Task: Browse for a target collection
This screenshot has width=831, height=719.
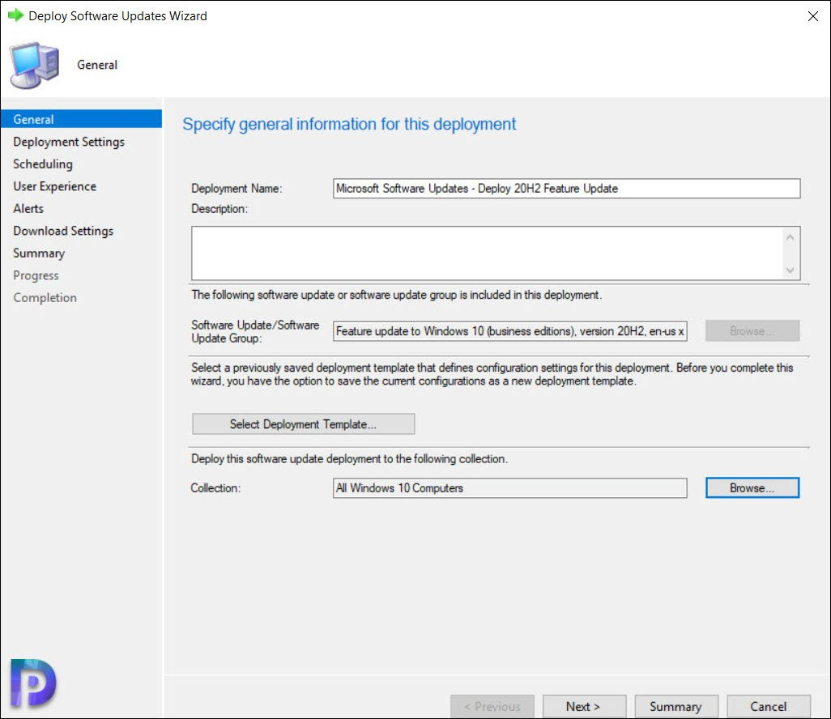Action: tap(752, 488)
